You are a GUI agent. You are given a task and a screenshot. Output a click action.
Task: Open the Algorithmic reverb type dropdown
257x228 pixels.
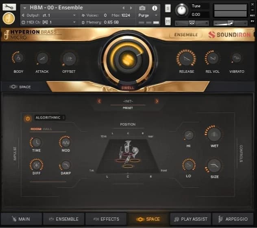pyautogui.click(x=50, y=118)
